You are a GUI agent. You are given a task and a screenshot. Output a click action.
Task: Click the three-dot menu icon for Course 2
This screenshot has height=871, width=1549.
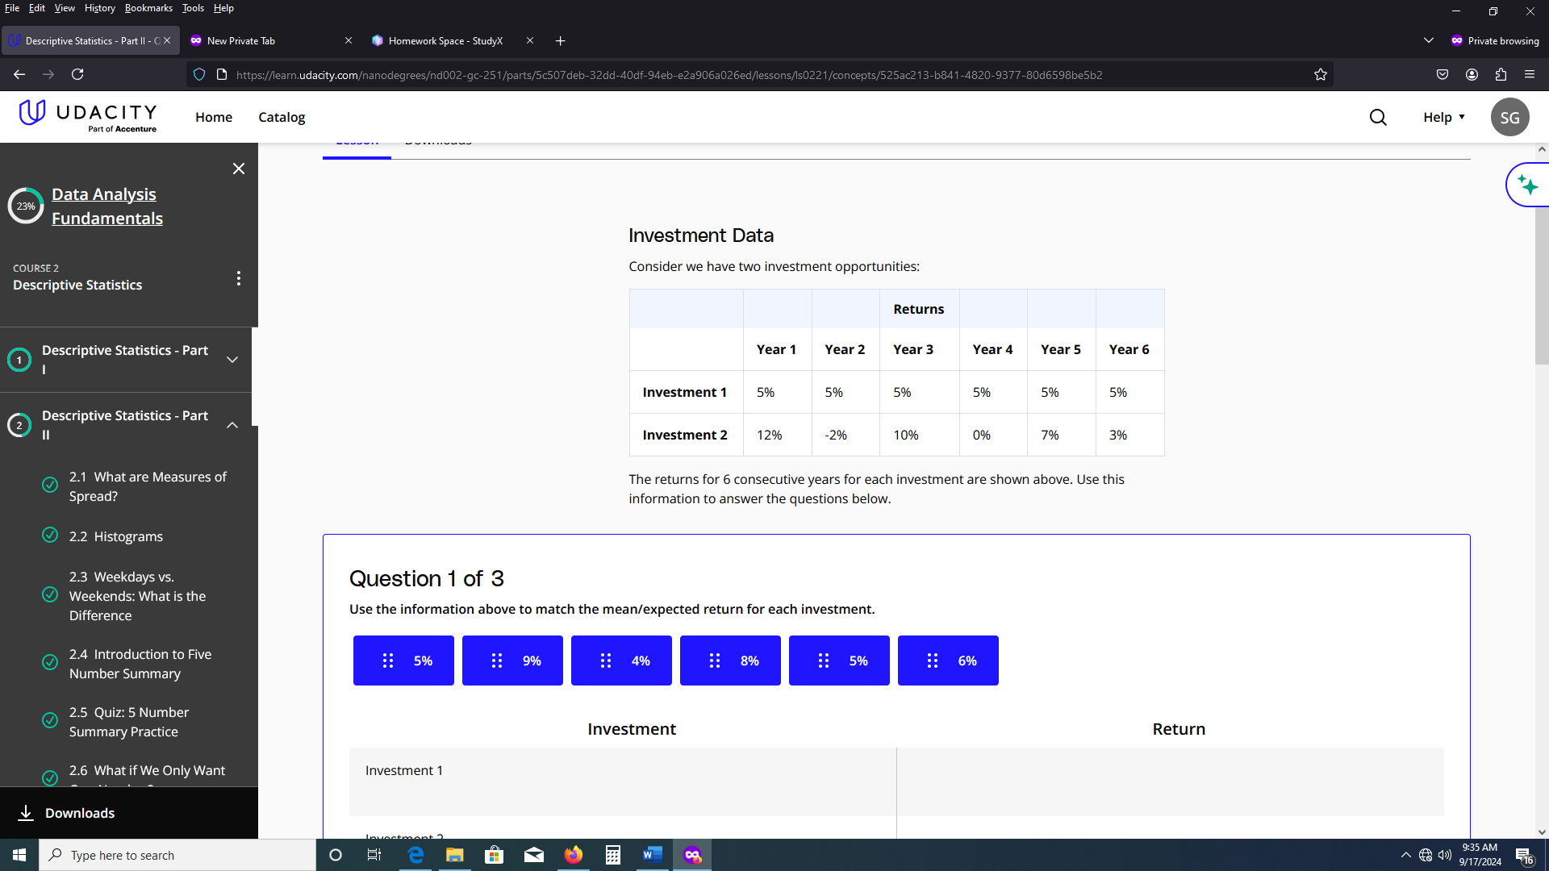(238, 278)
